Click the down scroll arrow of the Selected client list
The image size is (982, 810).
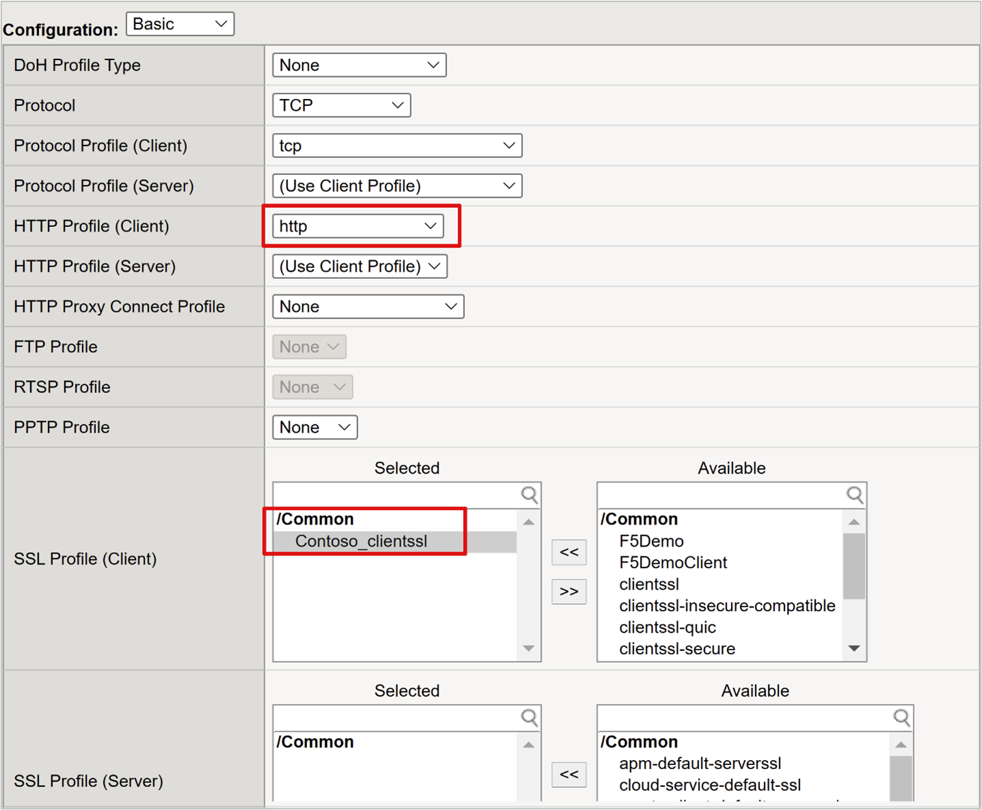[x=528, y=648]
